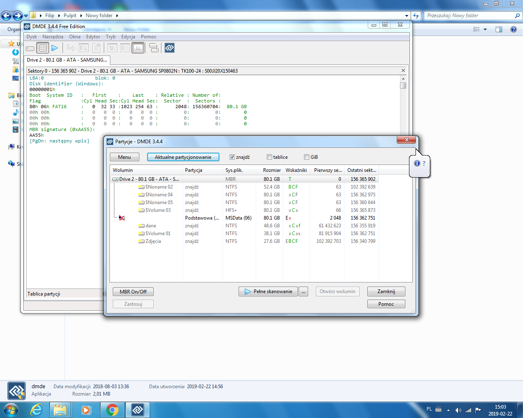This screenshot has height=418, width=523.
Task: Click the red crossed partition icon
Action: (x=121, y=218)
